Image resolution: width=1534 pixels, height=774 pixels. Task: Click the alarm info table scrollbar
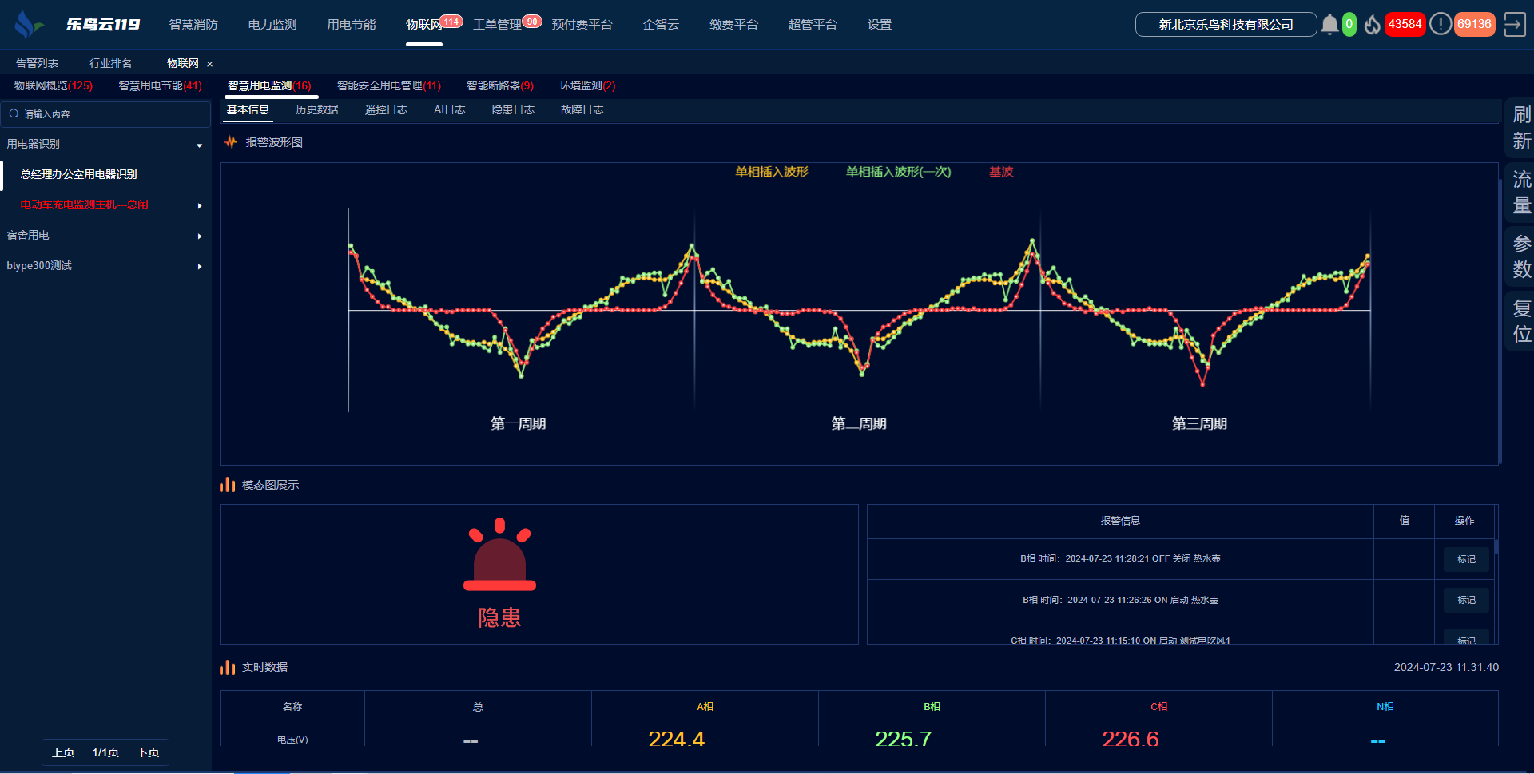[1496, 547]
